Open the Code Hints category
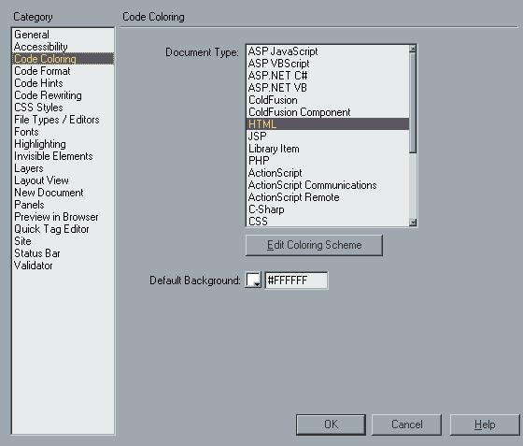This screenshot has height=446, width=523. click(64, 83)
